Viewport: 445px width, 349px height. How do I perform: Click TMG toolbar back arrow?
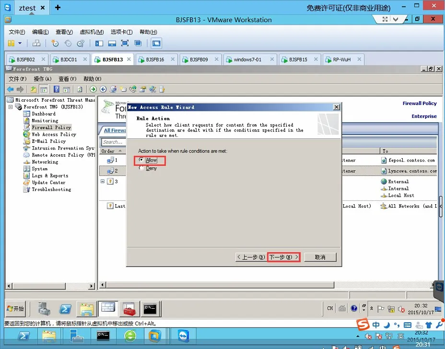click(11, 89)
